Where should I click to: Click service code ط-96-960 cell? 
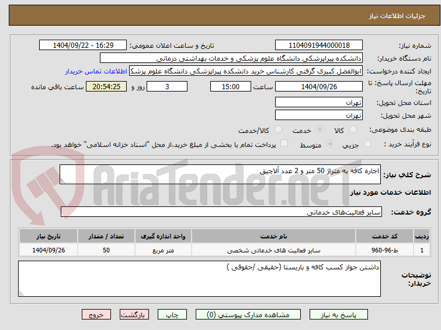384,250
